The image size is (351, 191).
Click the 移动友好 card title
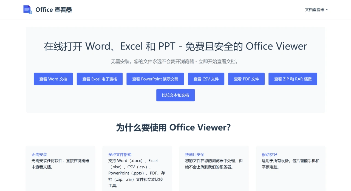pos(270,155)
